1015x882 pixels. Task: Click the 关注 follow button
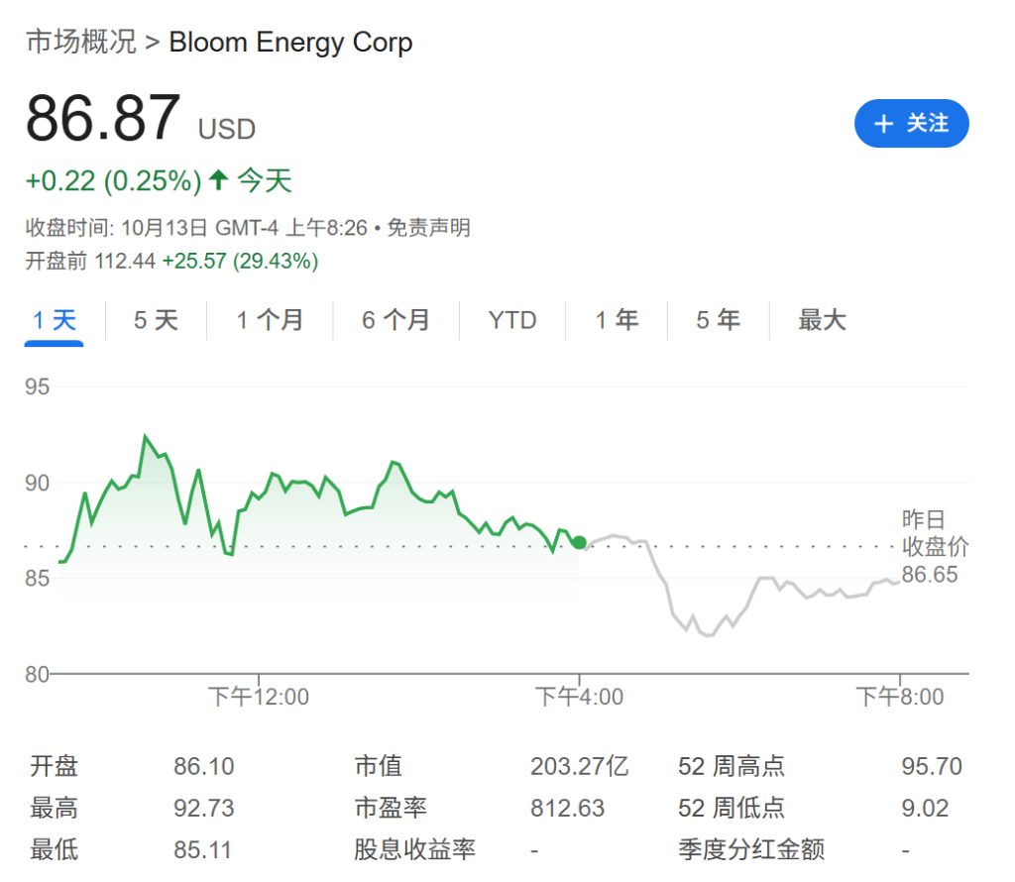[911, 124]
